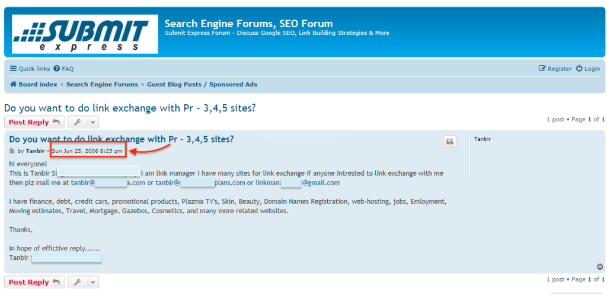Click the Login power icon link

[587, 69]
